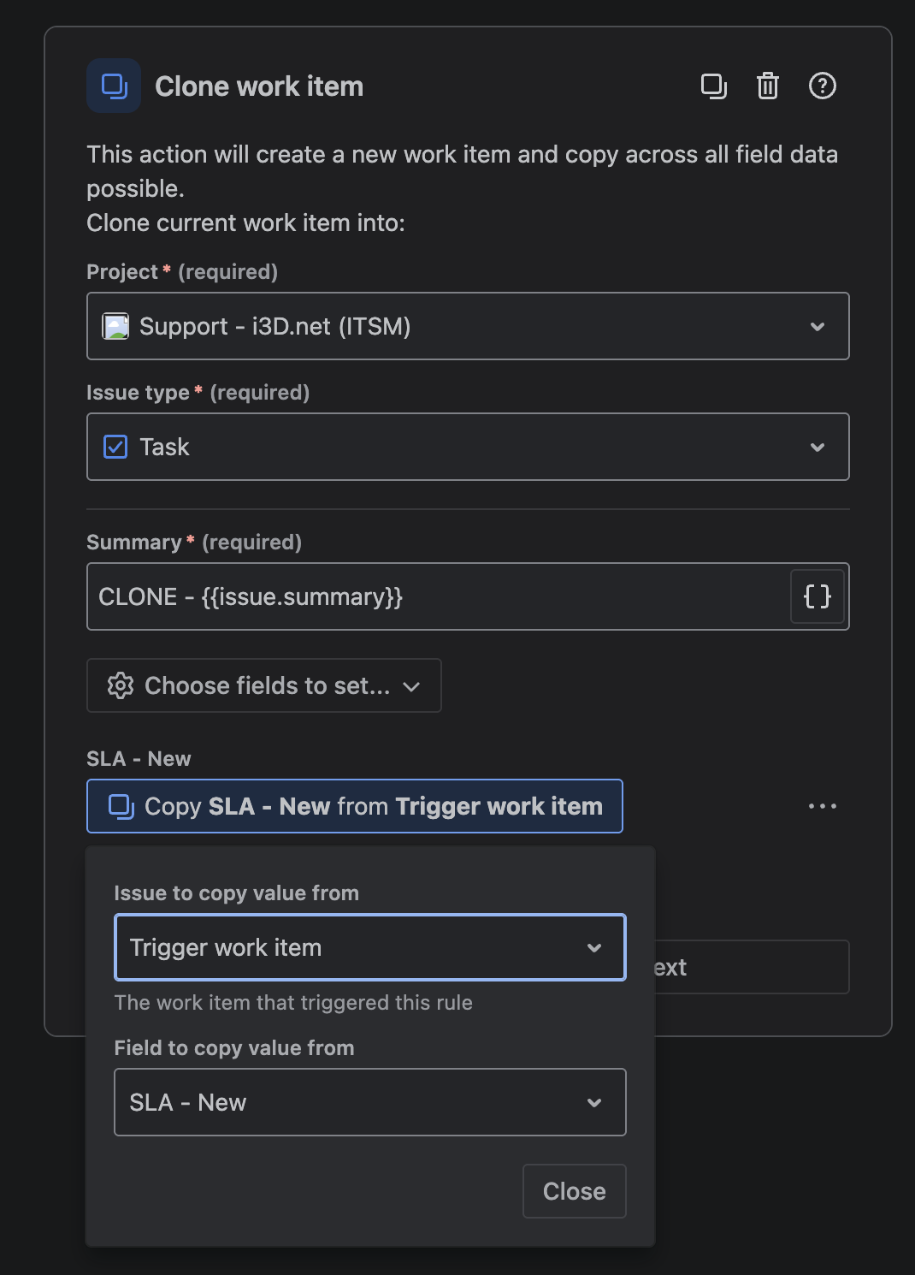
Task: Open the Choose fields to set menu
Action: 263,685
